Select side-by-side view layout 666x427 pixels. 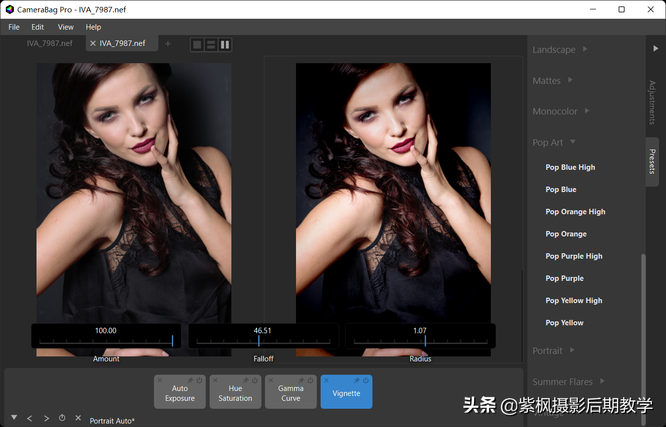click(x=225, y=45)
